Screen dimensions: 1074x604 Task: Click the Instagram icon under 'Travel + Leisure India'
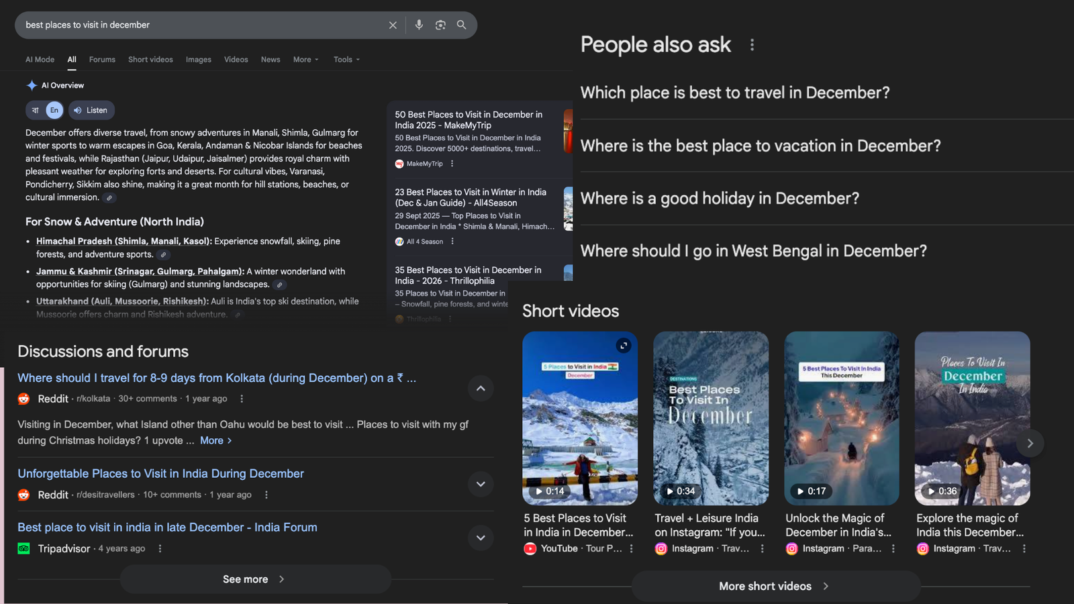(661, 549)
